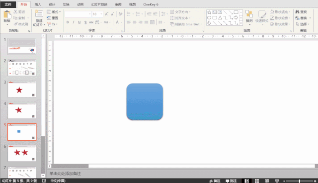This screenshot has width=318, height=183.
Task: Switch to the OneKey 6 tab
Action: [x=151, y=4]
